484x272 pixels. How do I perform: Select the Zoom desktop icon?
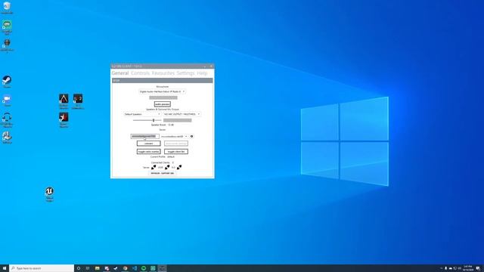coord(7,100)
